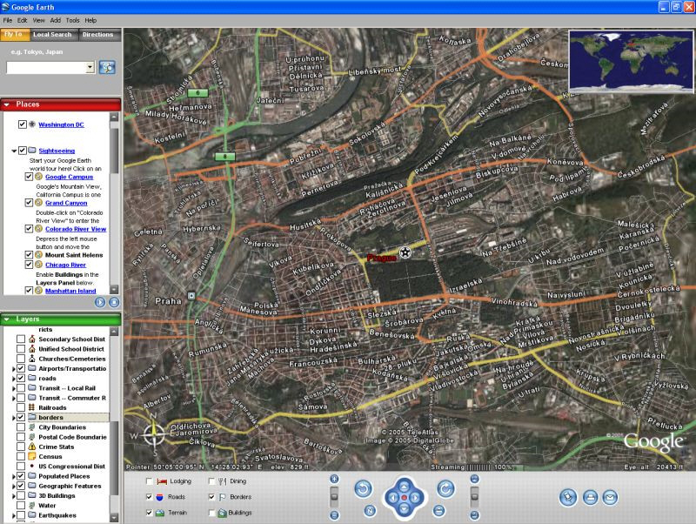Click the play tour button in Places panel
696x524 pixels.
[x=100, y=302]
